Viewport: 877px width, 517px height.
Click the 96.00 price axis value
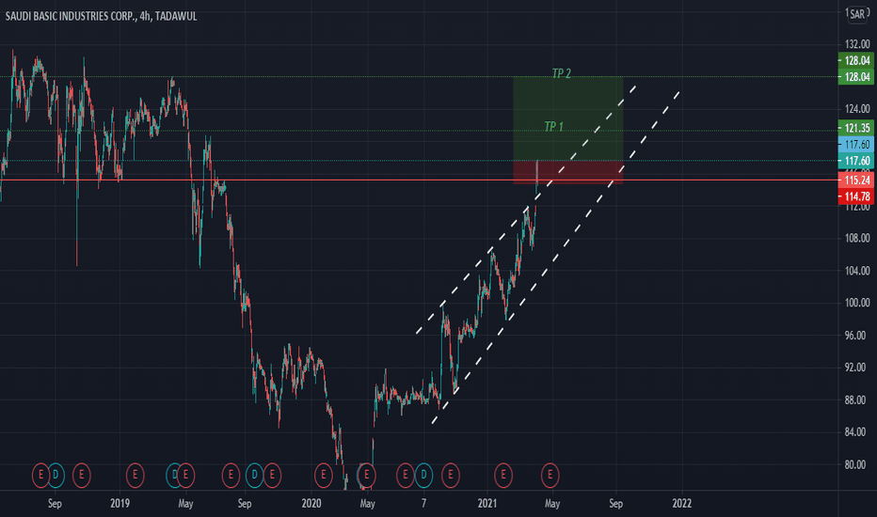[x=857, y=336]
